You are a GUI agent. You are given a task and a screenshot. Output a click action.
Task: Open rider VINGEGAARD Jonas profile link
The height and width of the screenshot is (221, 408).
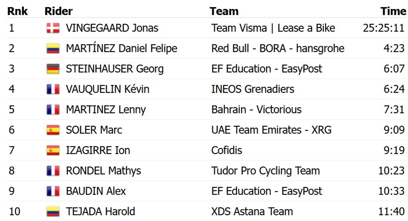click(x=112, y=28)
